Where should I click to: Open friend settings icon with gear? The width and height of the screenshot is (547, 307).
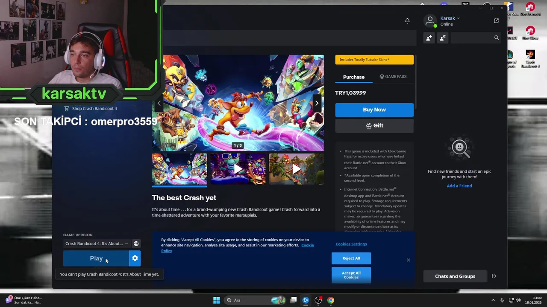(443, 38)
